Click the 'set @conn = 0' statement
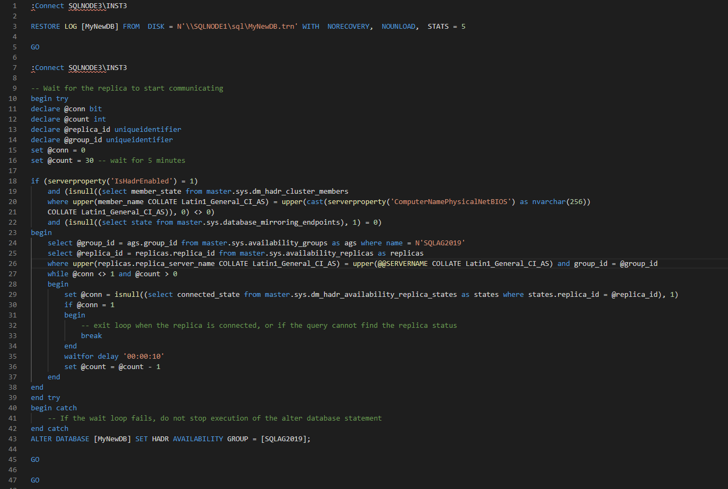 click(58, 150)
